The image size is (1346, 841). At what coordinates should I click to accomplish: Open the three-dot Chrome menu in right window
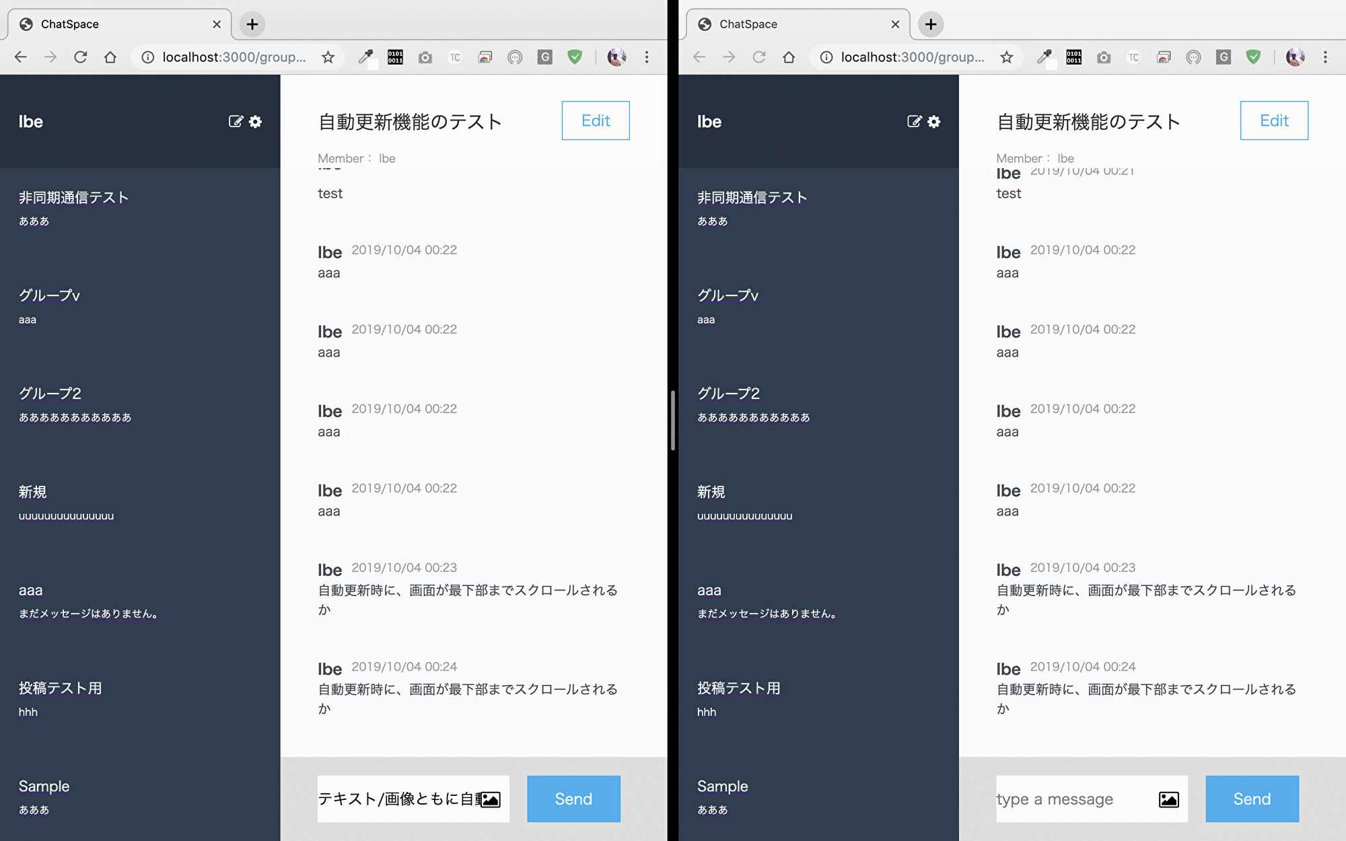(1325, 57)
